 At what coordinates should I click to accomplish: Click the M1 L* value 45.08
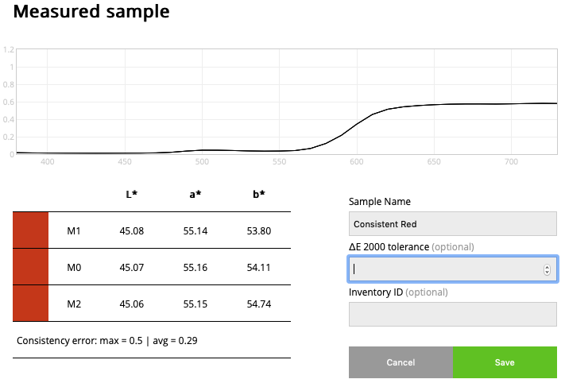pyautogui.click(x=132, y=231)
